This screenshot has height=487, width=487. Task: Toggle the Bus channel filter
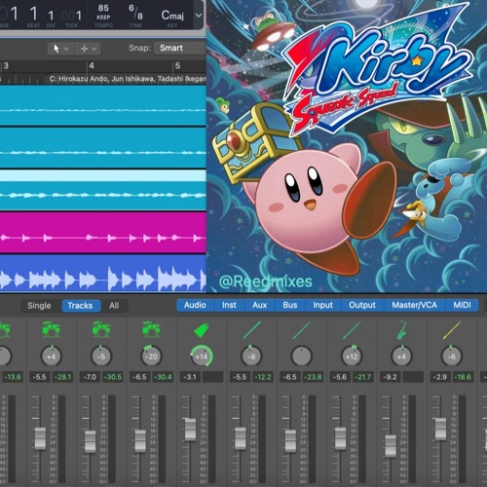click(290, 305)
